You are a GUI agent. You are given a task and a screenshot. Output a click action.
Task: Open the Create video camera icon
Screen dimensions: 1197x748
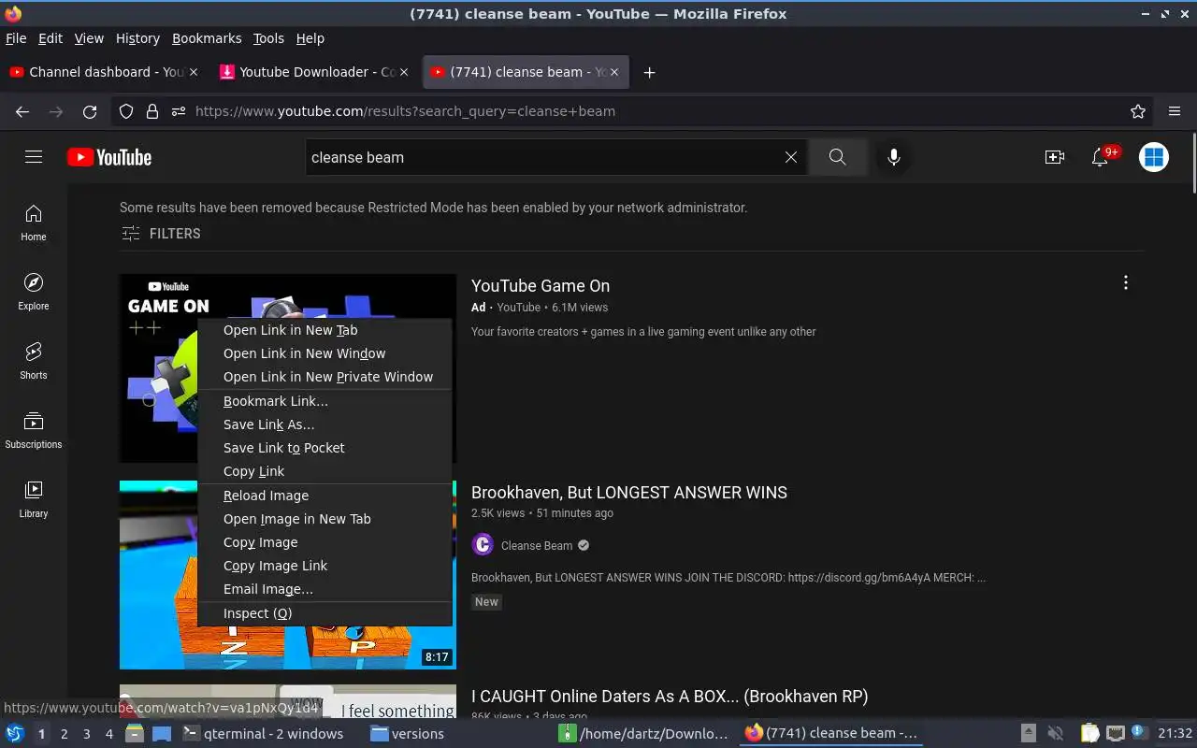tap(1055, 157)
